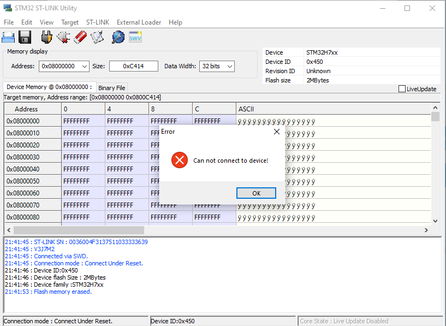Connect to the target using the plug icon
Image resolution: width=446 pixels, height=326 pixels.
(x=46, y=37)
